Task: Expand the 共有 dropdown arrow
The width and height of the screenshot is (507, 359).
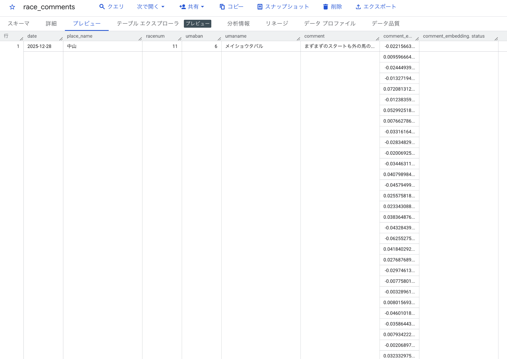Action: 203,7
